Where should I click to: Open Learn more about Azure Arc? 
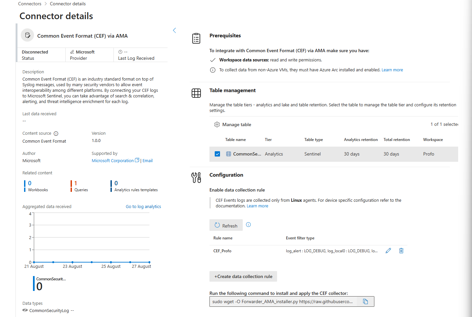tap(392, 70)
